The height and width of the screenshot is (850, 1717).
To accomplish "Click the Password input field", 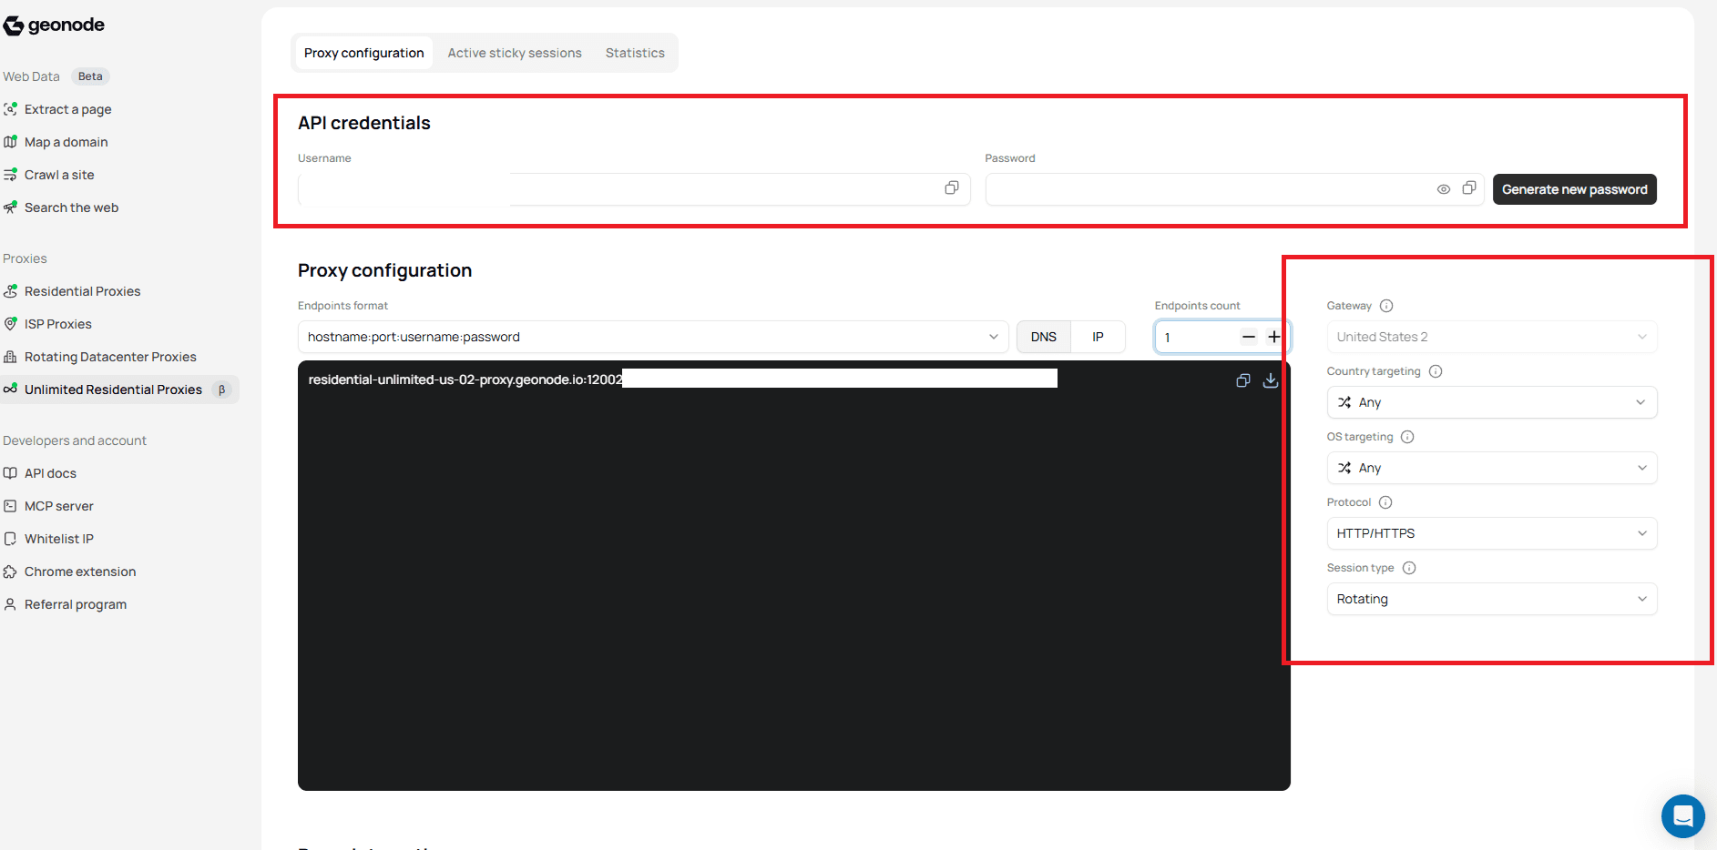I will pos(1234,189).
